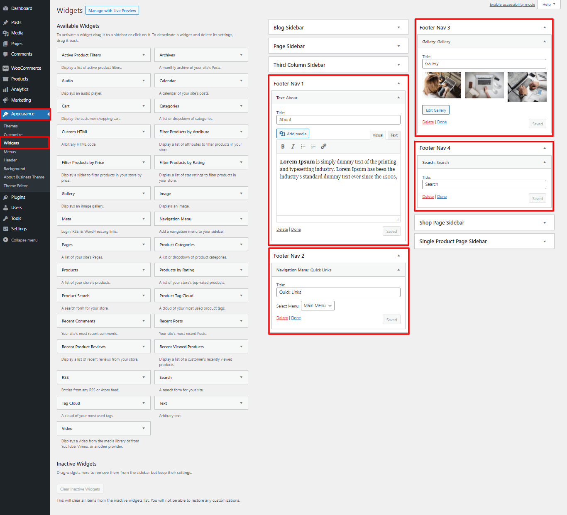This screenshot has height=515, width=567.
Task: Open the Select Menu dropdown showing Main Menu
Action: 318,306
